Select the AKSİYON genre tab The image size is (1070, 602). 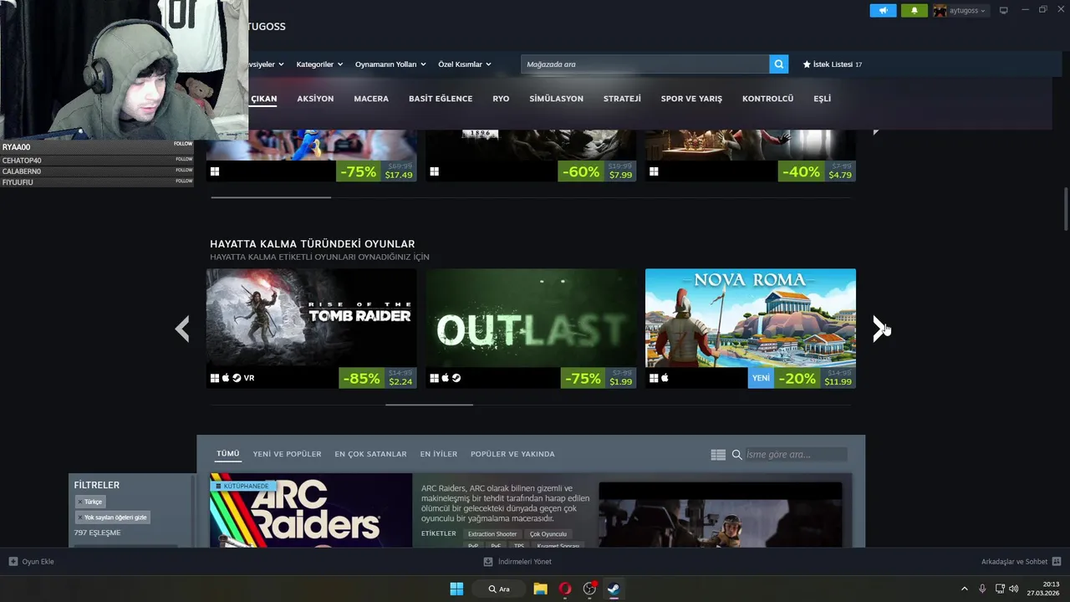point(315,99)
